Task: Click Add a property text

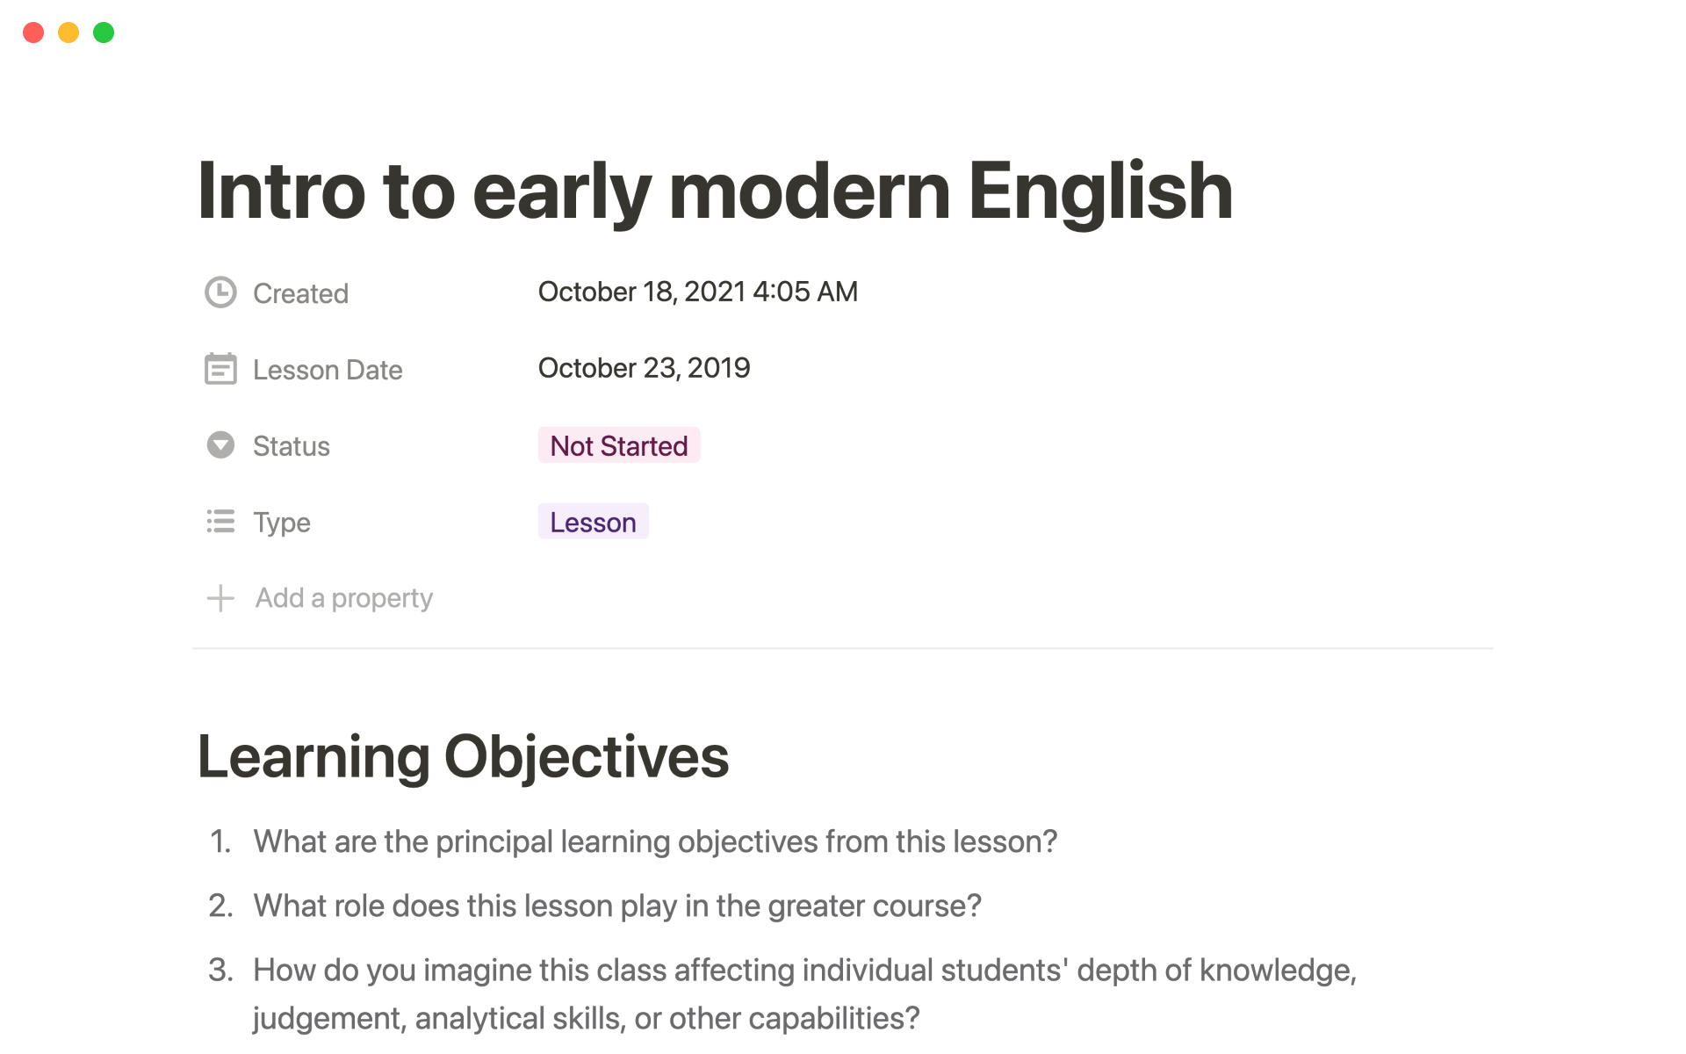Action: point(343,598)
